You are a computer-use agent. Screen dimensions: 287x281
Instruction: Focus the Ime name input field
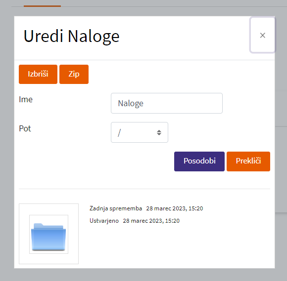click(x=167, y=103)
